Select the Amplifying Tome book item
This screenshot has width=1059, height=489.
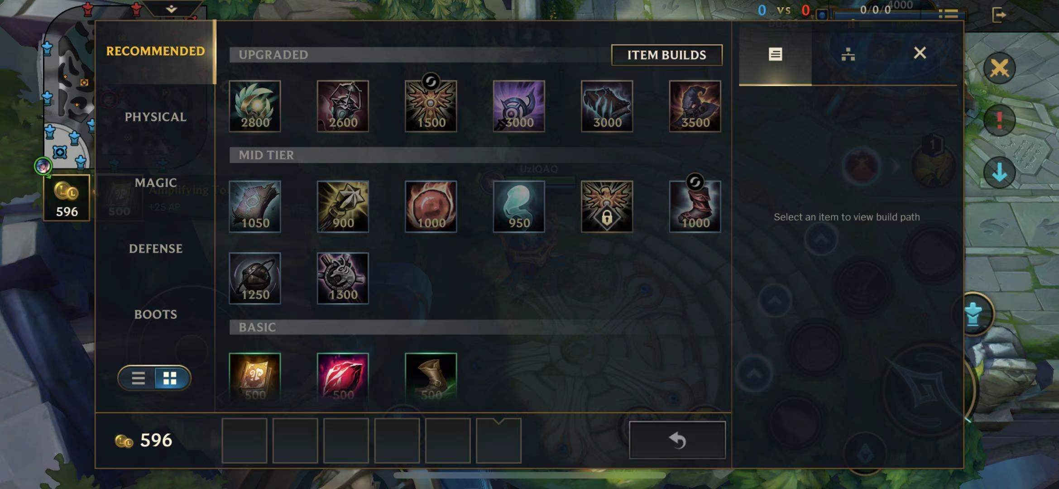coord(254,377)
